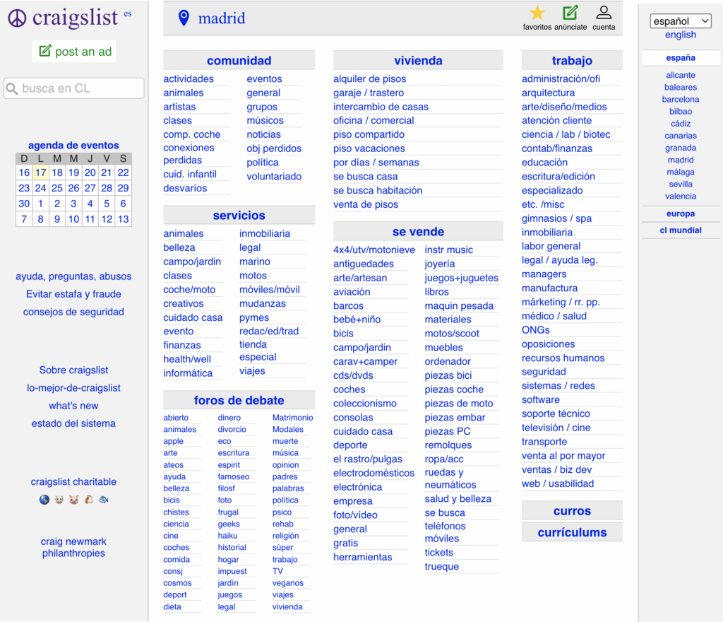Screen dimensions: 723x622
Task: Click the busca en CL search field
Action: coord(74,88)
